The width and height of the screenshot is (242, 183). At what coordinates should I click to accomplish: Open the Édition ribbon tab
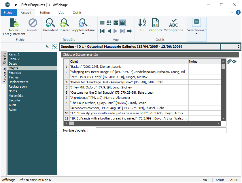pyautogui.click(x=45, y=13)
